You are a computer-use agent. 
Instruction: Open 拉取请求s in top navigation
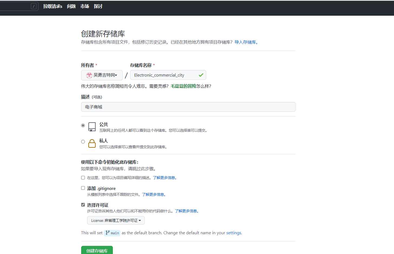pos(53,6)
